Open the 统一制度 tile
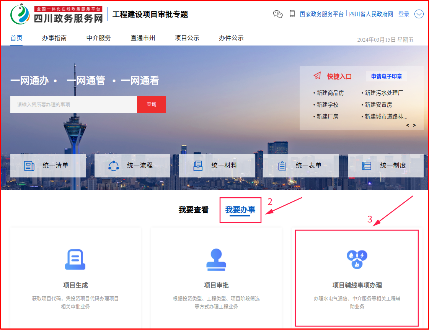Image resolution: width=429 pixels, height=330 pixels. pos(385,166)
